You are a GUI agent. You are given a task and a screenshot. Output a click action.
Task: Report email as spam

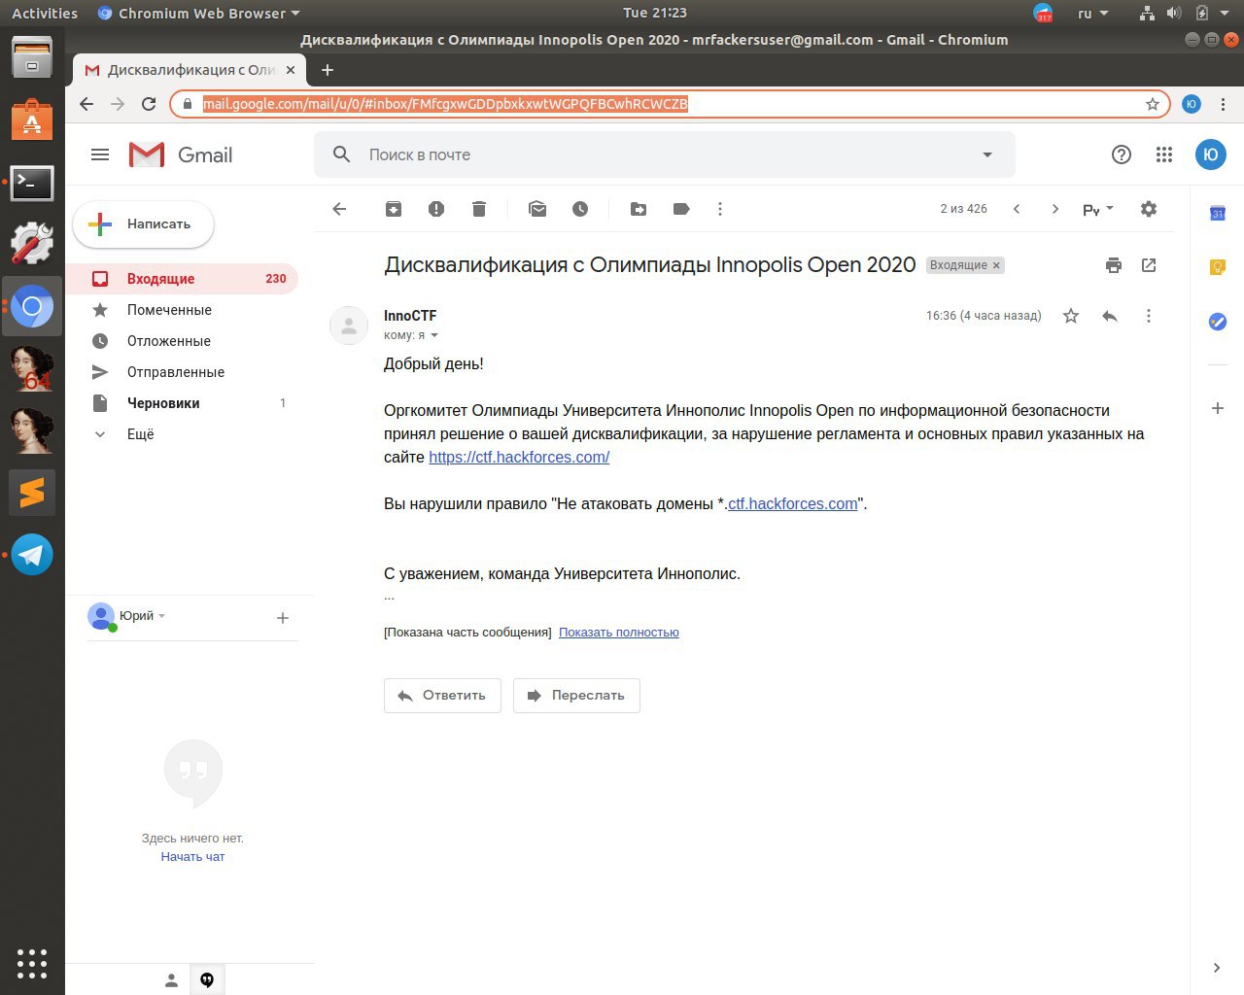pyautogui.click(x=436, y=209)
